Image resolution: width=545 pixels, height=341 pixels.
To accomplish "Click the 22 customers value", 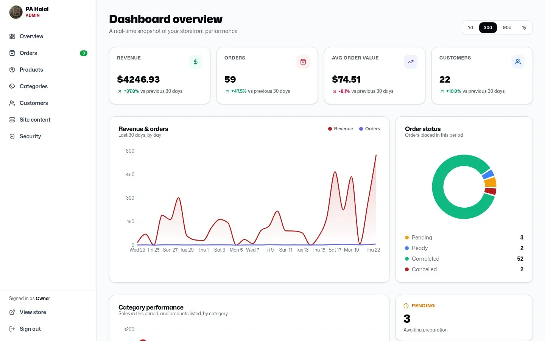I will pyautogui.click(x=445, y=80).
